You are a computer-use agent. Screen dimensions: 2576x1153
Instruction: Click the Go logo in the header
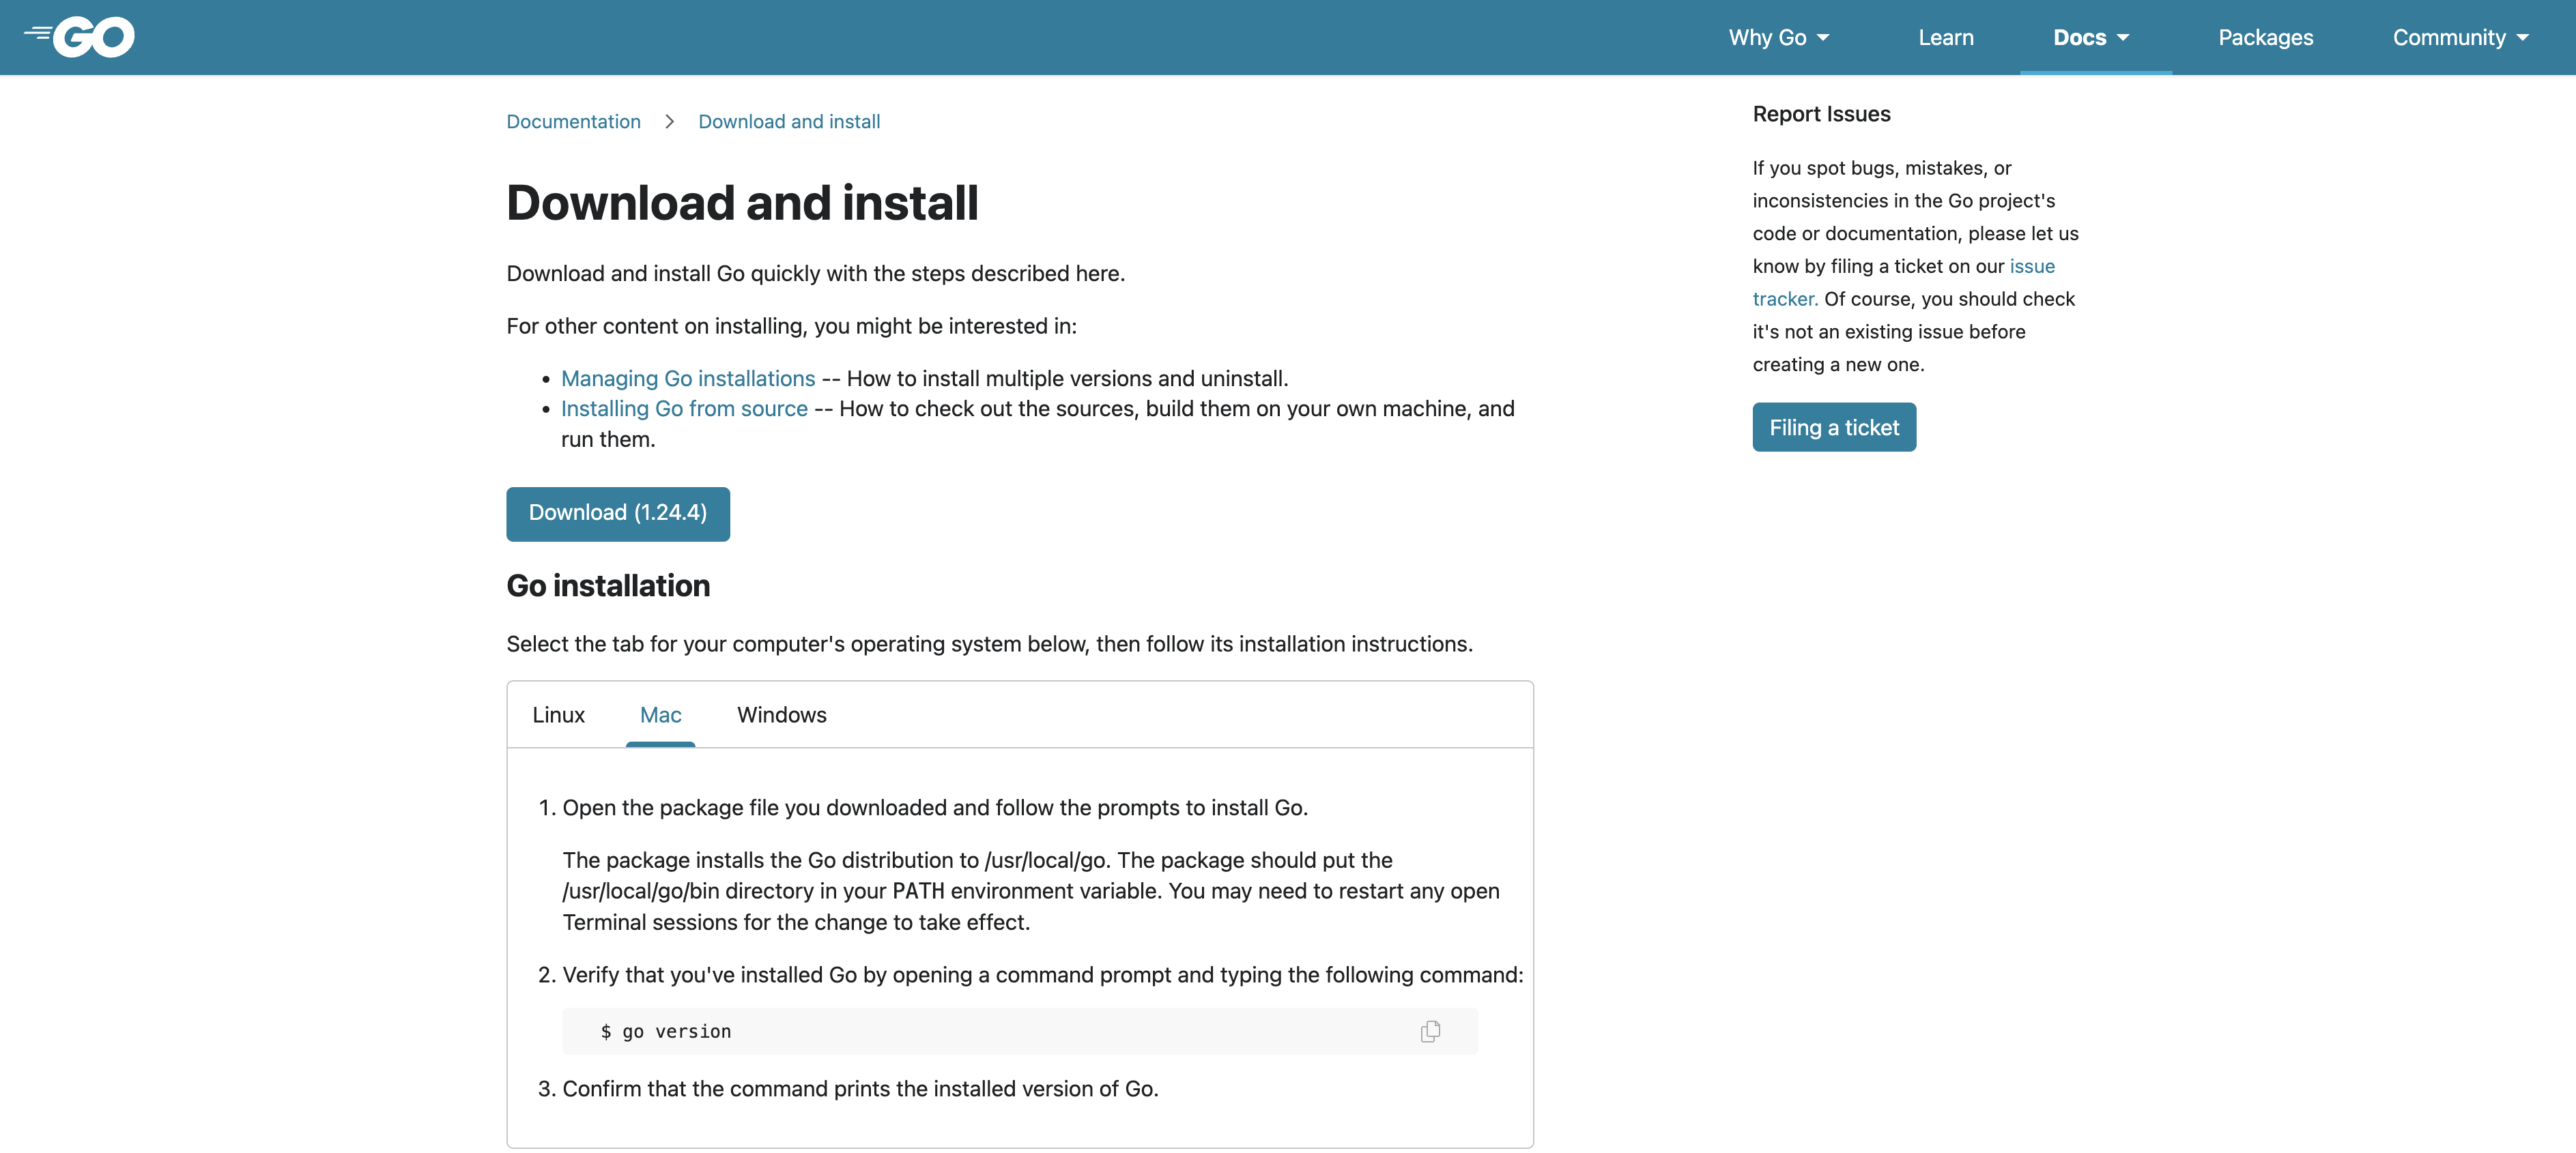pyautogui.click(x=80, y=37)
